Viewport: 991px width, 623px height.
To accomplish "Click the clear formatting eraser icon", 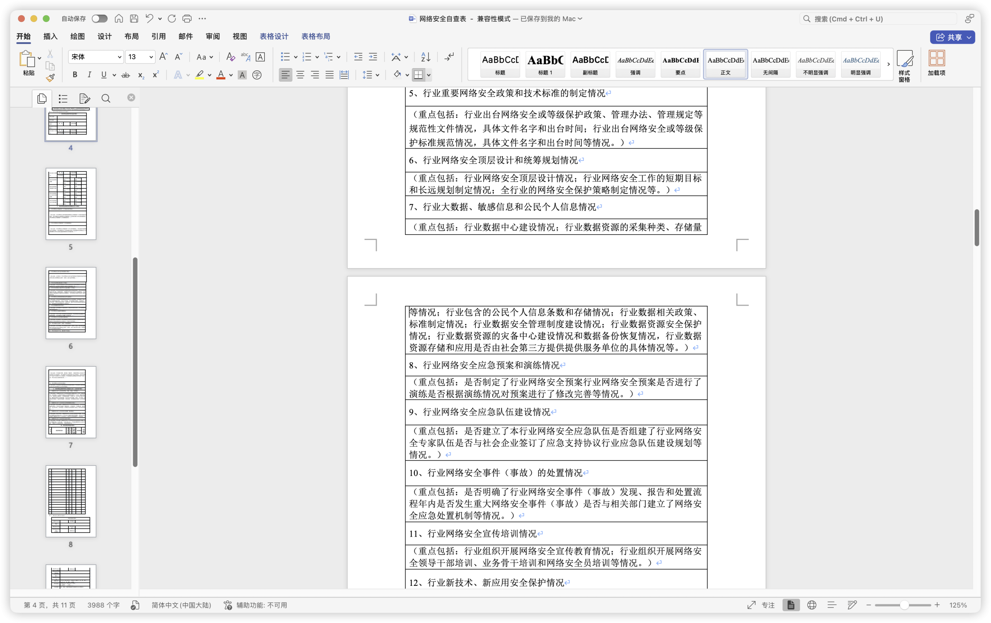I will tap(230, 57).
